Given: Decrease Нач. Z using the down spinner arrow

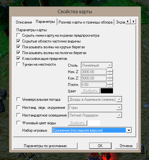Looking at the screenshot, I should (110, 73).
